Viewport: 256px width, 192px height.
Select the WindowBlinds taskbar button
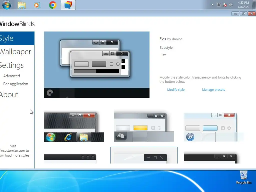(68, 5)
